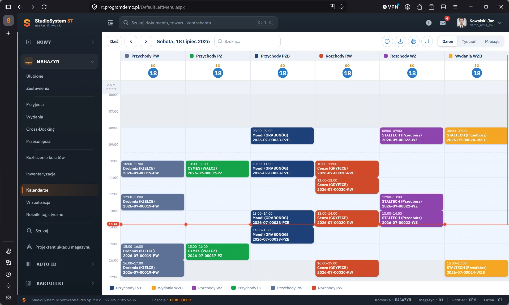Open the settings gear in left strip
This screenshot has width=509, height=305.
(x=8, y=298)
